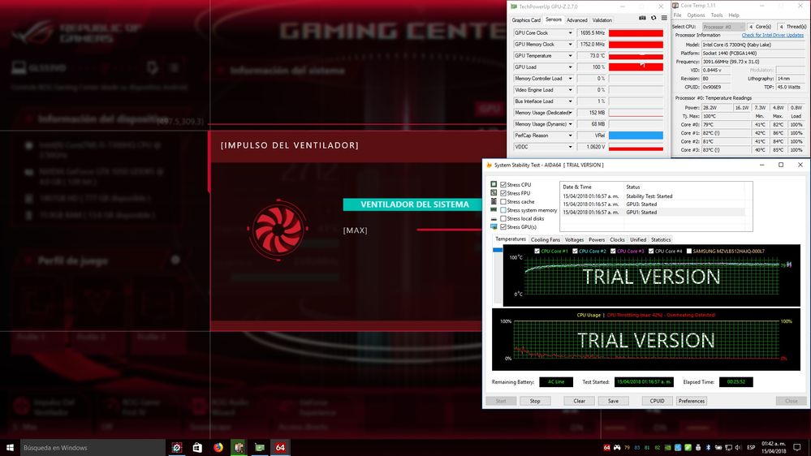Open Windows Start menu
This screenshot has width=811, height=456.
(x=10, y=448)
